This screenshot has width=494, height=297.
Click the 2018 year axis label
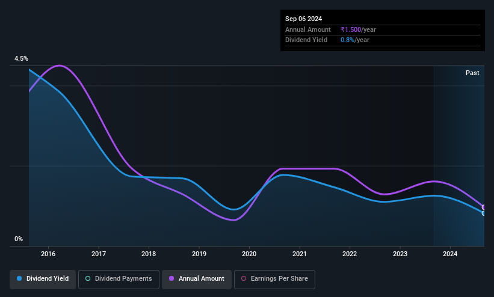[x=149, y=254]
